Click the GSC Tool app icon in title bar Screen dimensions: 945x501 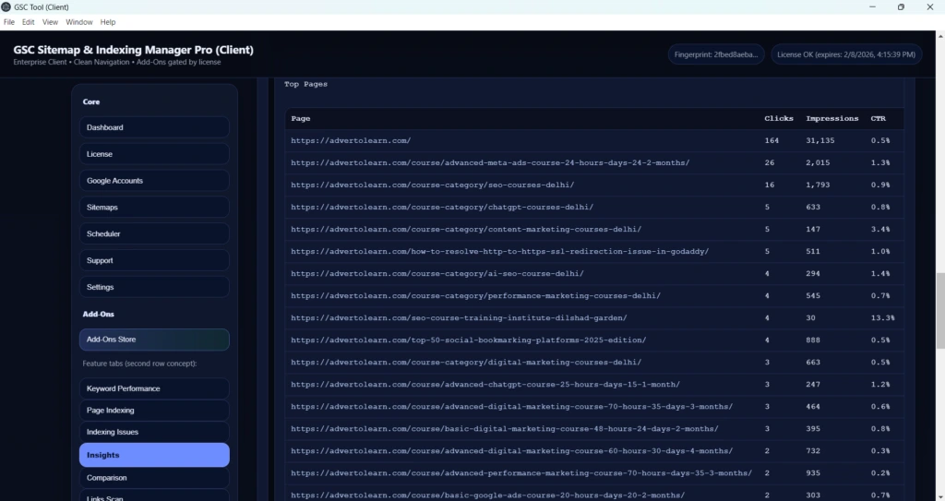coord(6,6)
